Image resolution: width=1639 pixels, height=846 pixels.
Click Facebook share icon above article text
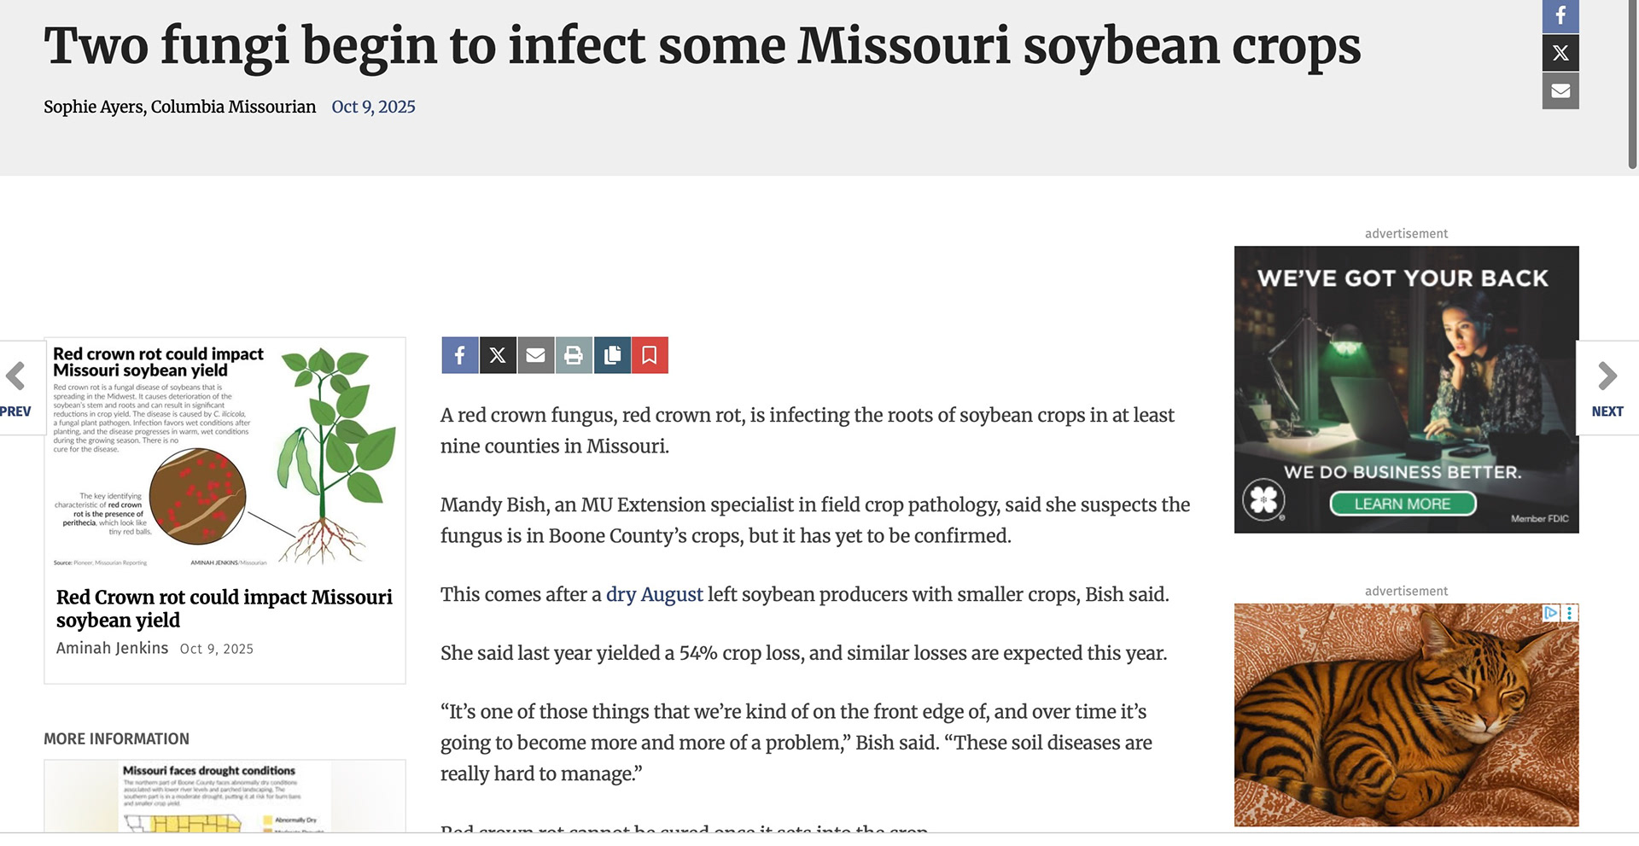pyautogui.click(x=459, y=355)
